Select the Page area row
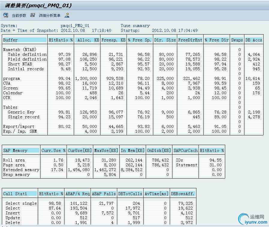Screen dimensions: 269x227 [113, 165]
